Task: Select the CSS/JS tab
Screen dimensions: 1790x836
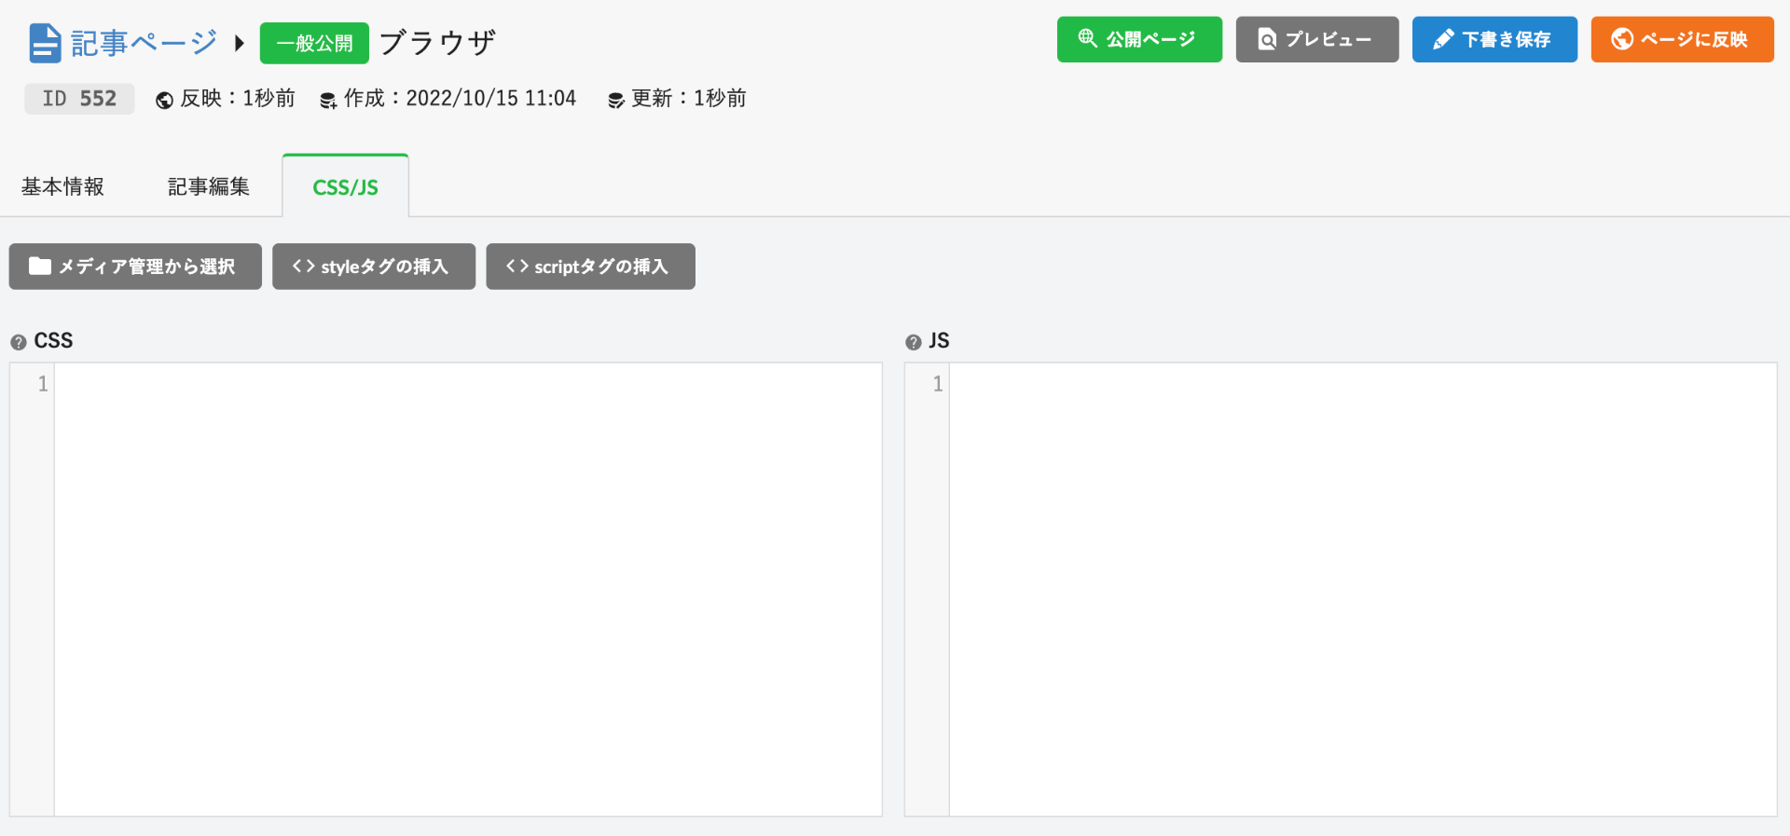Action: point(345,186)
